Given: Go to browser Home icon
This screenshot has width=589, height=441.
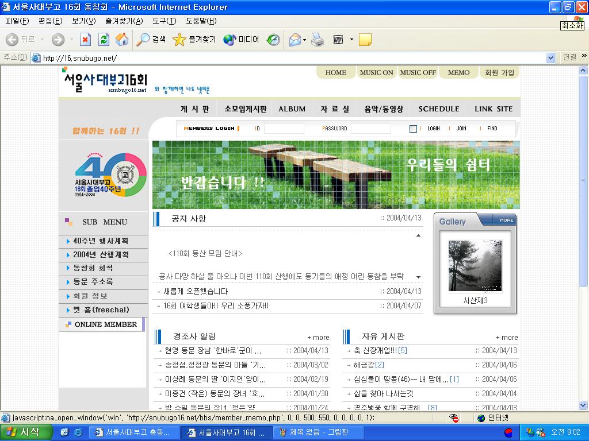Looking at the screenshot, I should 122,40.
